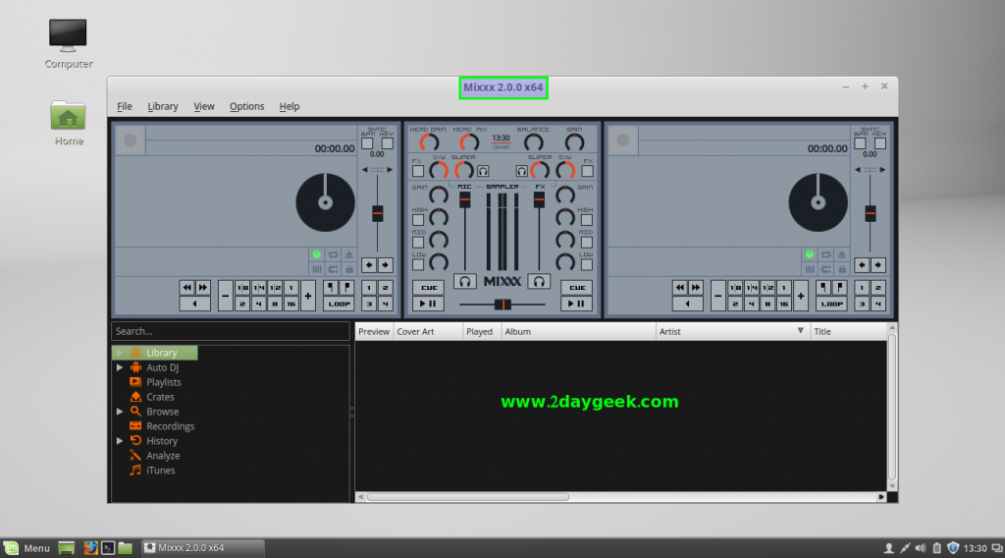The width and height of the screenshot is (1005, 558).
Task: Expand the Library tree node
Action: point(120,353)
